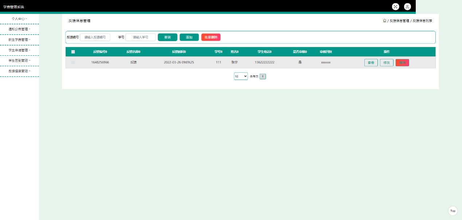Click the fullscreen toggle icon in header

tap(395, 7)
